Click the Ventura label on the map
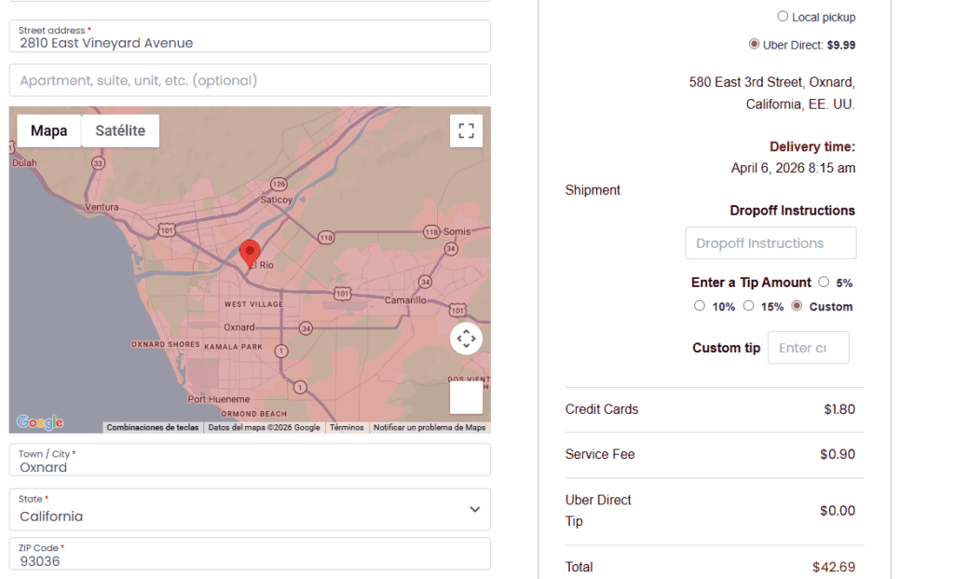The width and height of the screenshot is (954, 579). click(102, 207)
